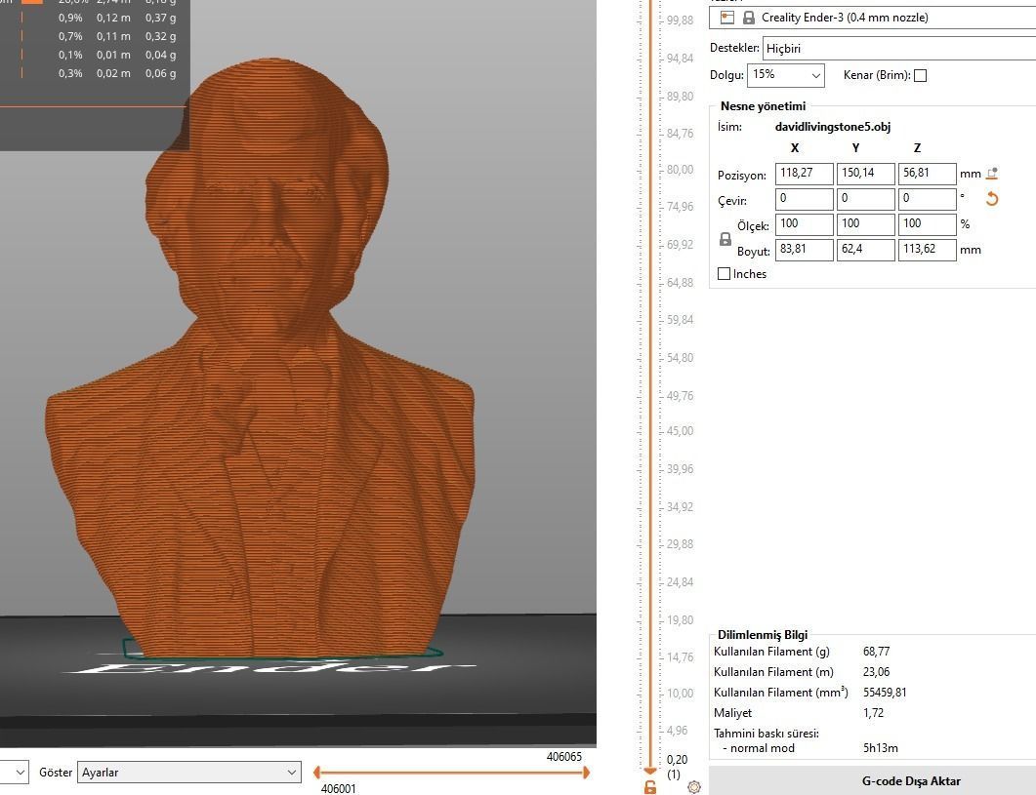Viewport: 1036px width, 795px height.
Task: Click the Nesne yönetimi section title
Action: click(x=763, y=106)
